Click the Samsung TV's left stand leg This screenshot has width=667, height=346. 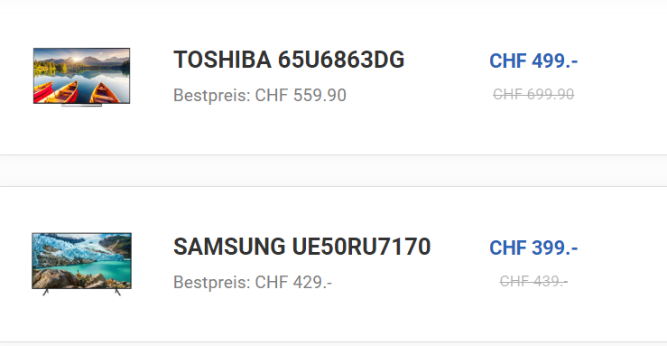point(45,292)
